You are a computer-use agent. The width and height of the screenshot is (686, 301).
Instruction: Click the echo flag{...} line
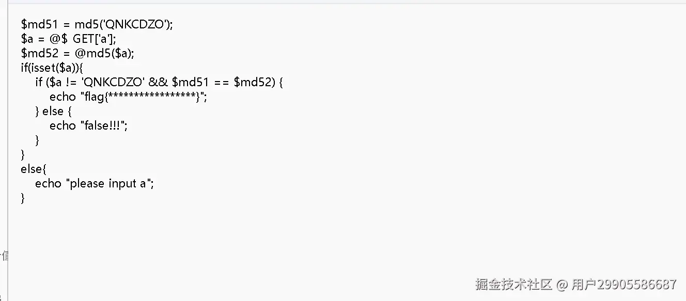click(128, 97)
